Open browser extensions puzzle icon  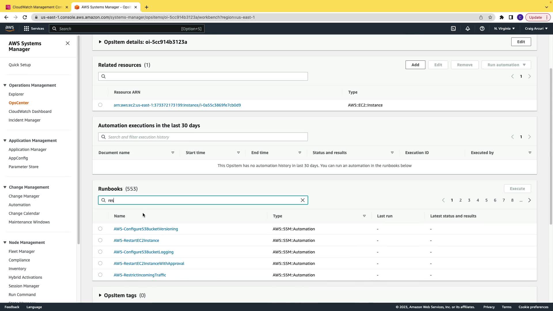click(501, 17)
